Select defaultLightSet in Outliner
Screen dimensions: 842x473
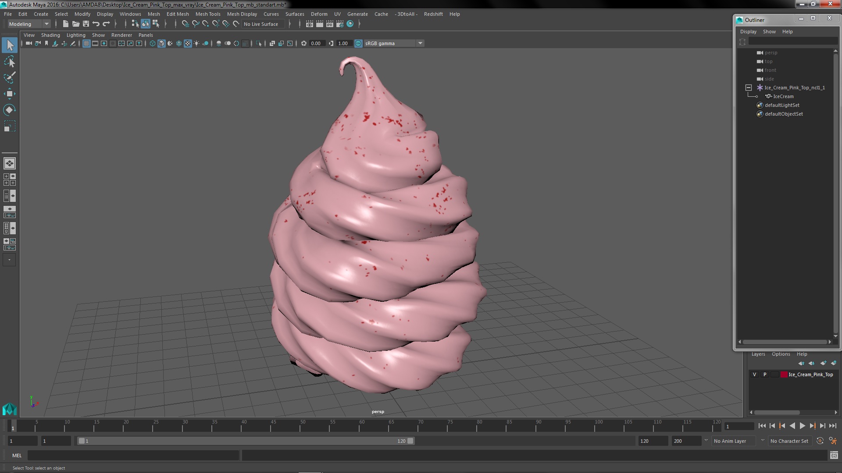click(782, 105)
